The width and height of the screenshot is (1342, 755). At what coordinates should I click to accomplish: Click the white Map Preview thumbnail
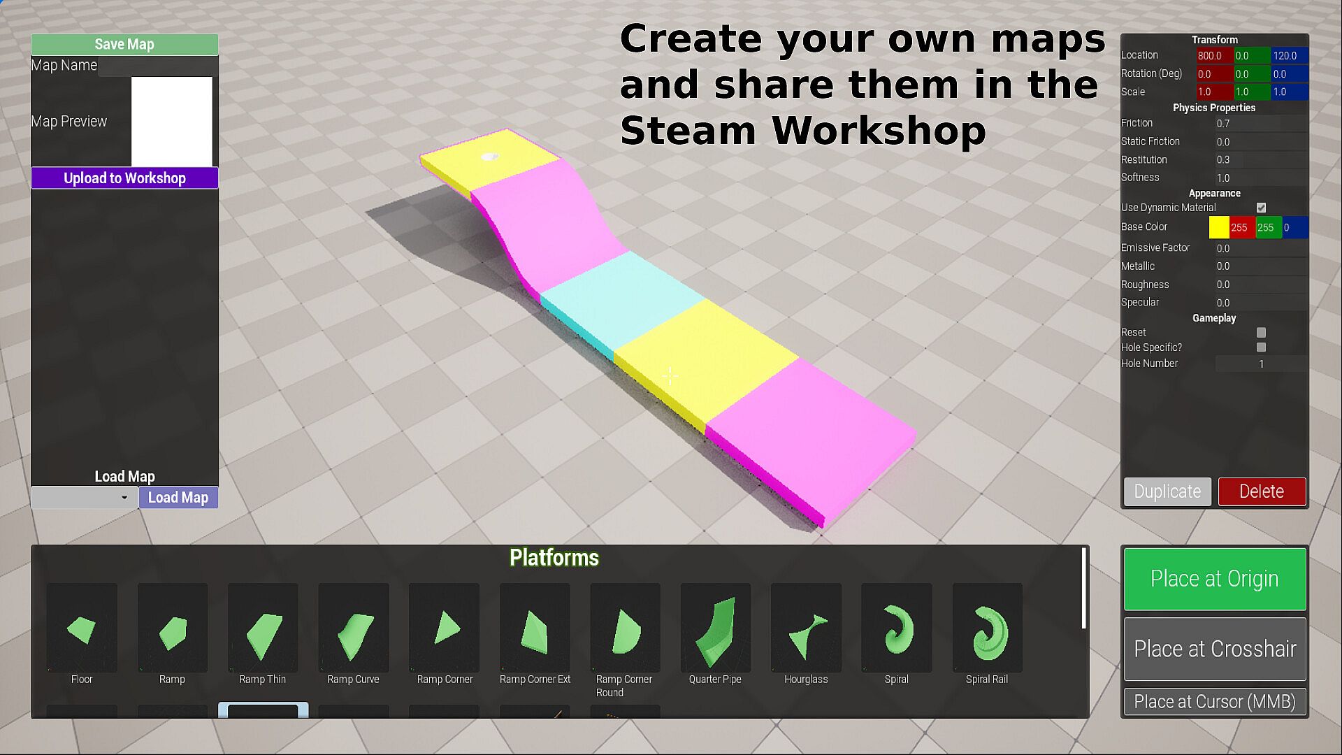pos(172,122)
